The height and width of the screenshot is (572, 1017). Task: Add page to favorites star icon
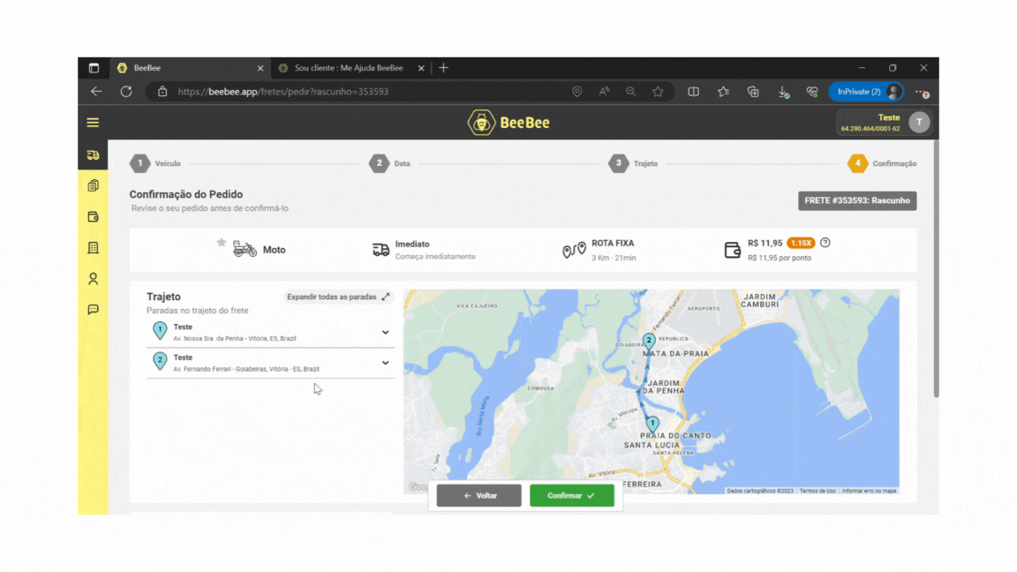(658, 92)
